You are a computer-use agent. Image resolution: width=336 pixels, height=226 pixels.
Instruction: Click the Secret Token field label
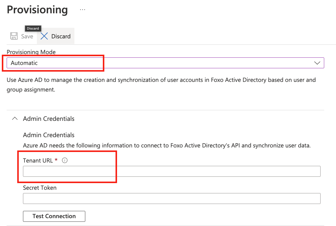point(40,188)
